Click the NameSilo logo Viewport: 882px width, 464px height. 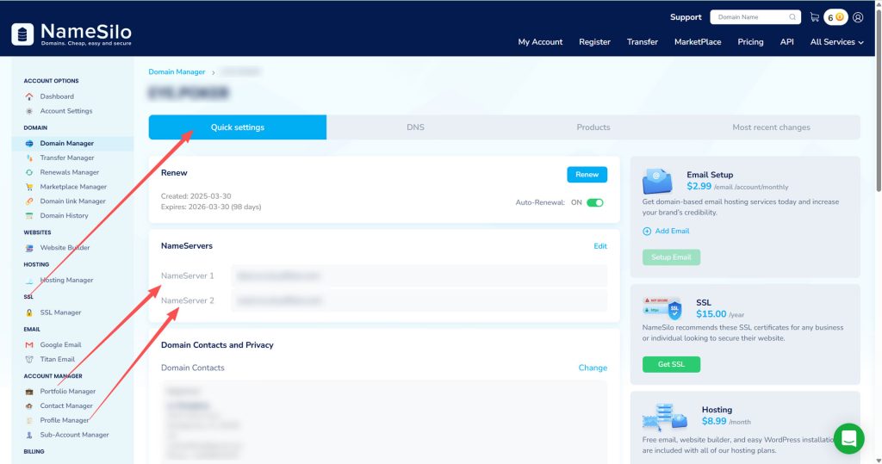[71, 34]
